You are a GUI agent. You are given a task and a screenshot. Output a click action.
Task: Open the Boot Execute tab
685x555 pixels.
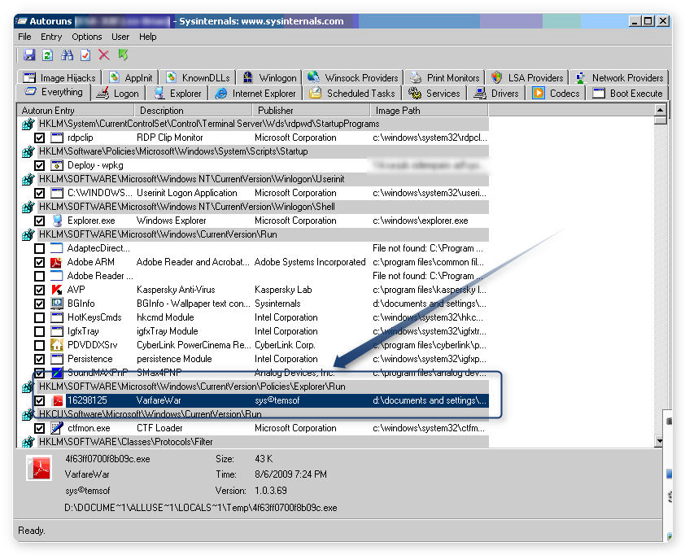click(628, 93)
